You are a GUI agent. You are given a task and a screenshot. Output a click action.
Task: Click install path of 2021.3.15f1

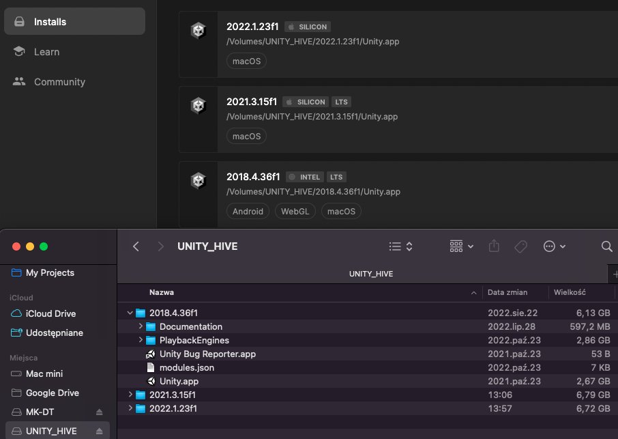tap(312, 117)
